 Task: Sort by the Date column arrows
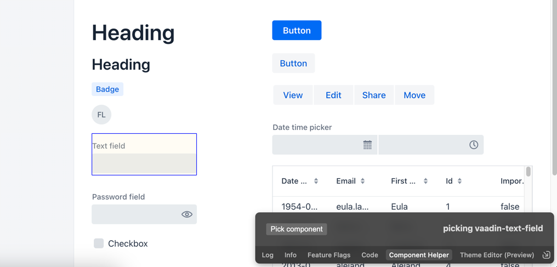[316, 181]
